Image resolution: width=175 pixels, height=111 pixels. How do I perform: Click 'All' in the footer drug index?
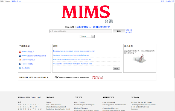click(19, 105)
